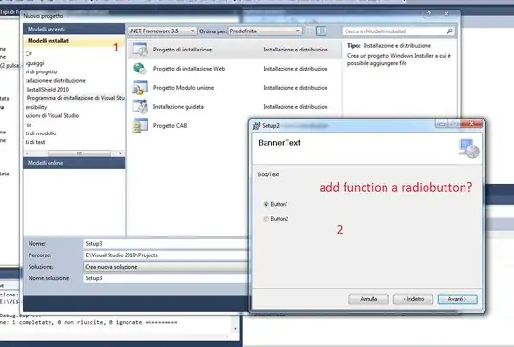This screenshot has height=347, width=514.
Task: Open help in Nuovo progetto title bar
Action: click(429, 13)
